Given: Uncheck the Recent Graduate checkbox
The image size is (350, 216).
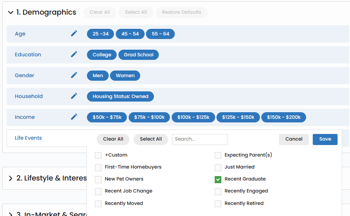Looking at the screenshot, I should point(218,179).
